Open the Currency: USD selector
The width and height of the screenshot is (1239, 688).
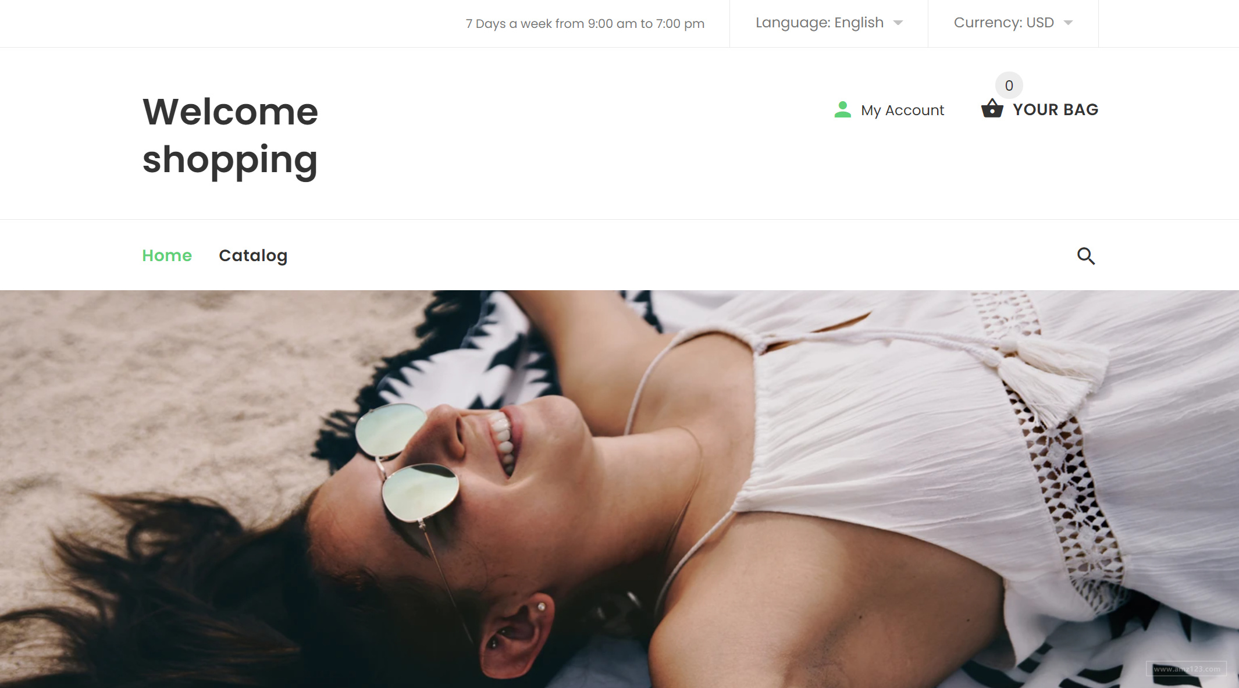pos(1013,23)
